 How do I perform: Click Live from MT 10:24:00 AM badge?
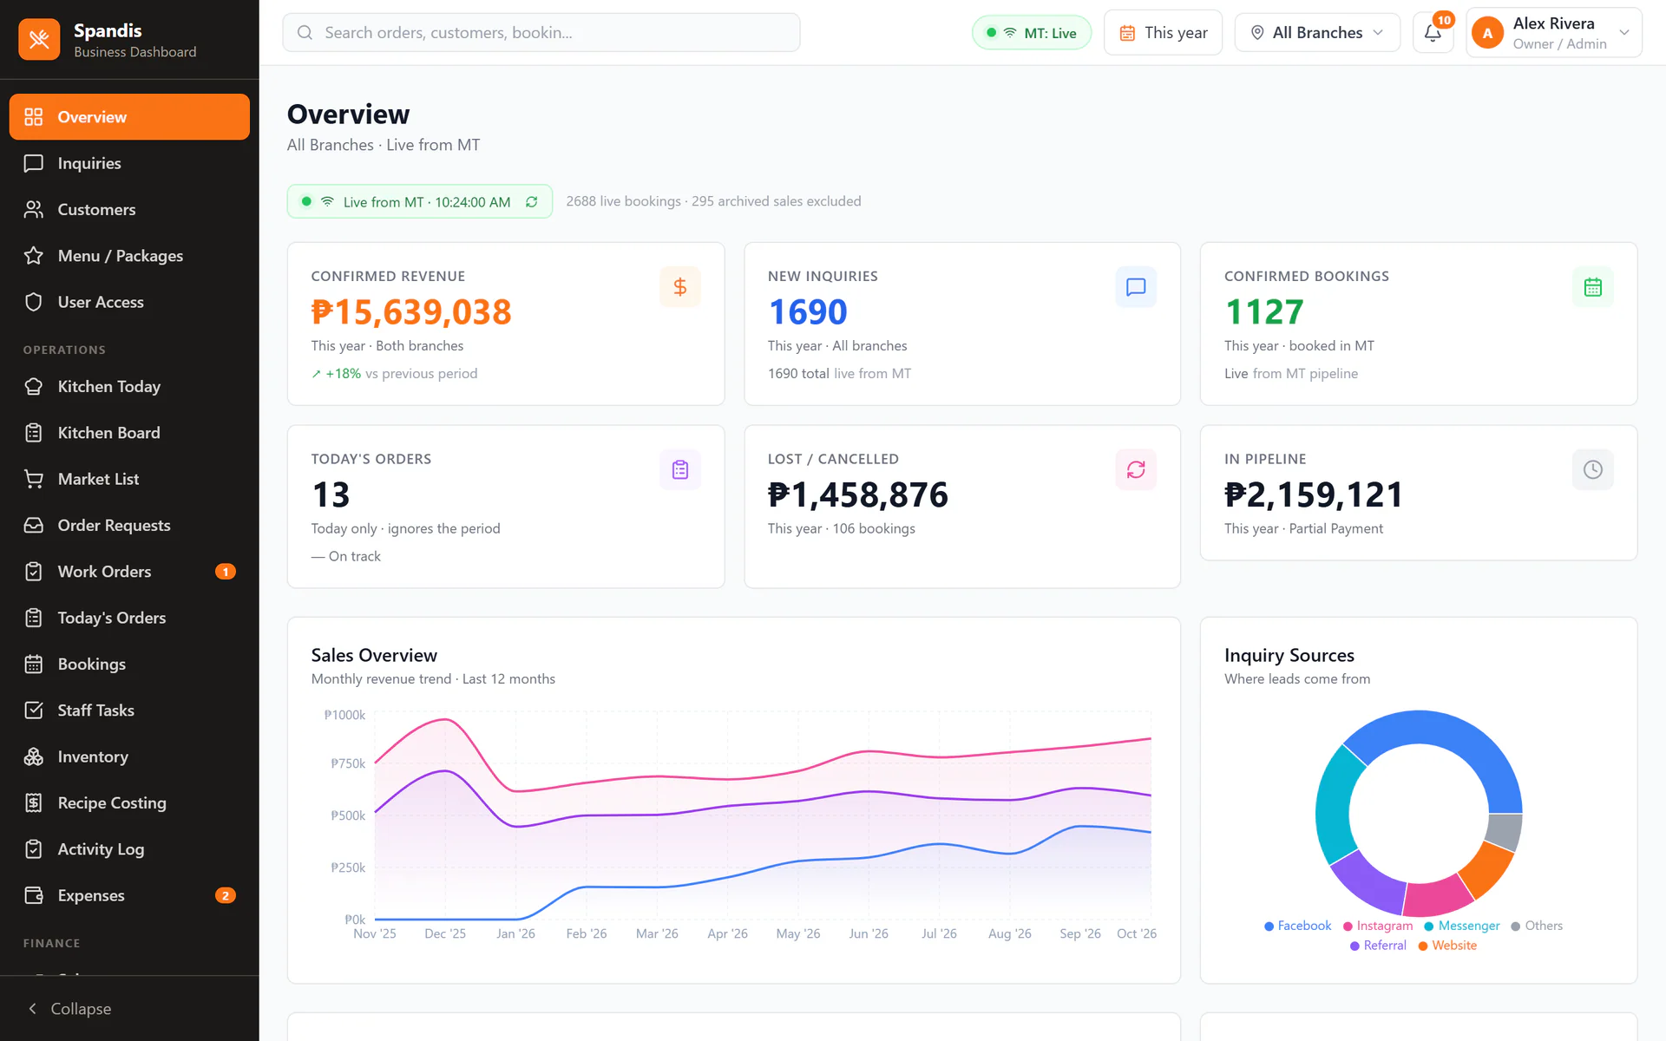[420, 201]
